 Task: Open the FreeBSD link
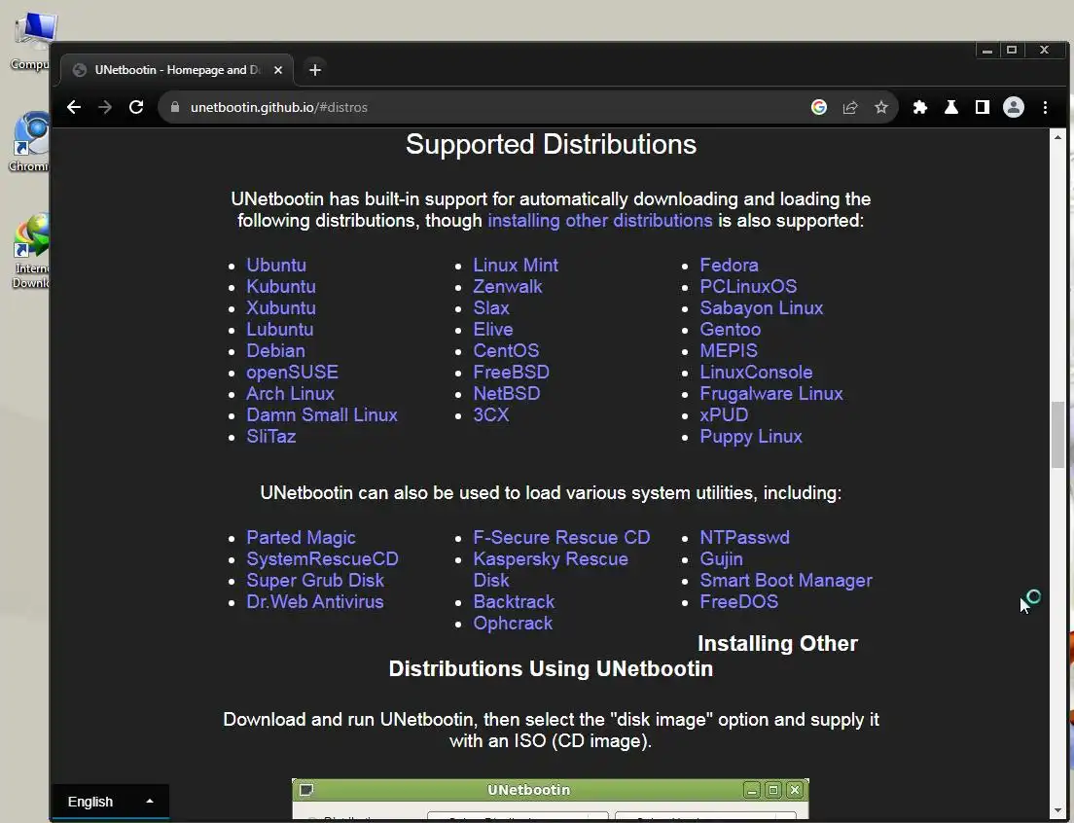(x=511, y=372)
